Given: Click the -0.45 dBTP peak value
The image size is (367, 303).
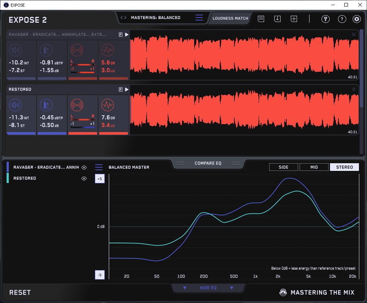Looking at the screenshot, I should pos(51,117).
